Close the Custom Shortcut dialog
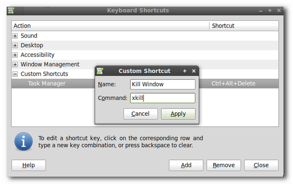Screen dimensions: 293x185 tap(194, 71)
